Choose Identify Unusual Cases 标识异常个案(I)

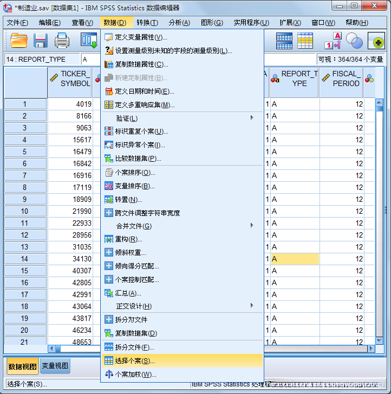(182, 145)
